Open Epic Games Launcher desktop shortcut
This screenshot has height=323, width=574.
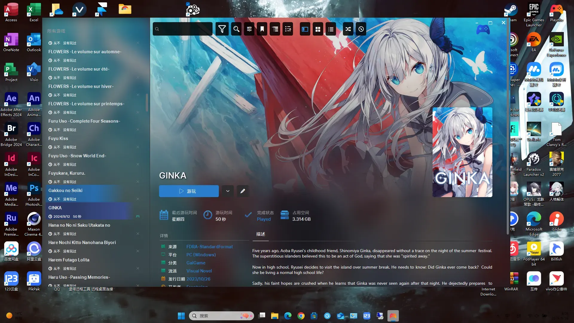(534, 15)
